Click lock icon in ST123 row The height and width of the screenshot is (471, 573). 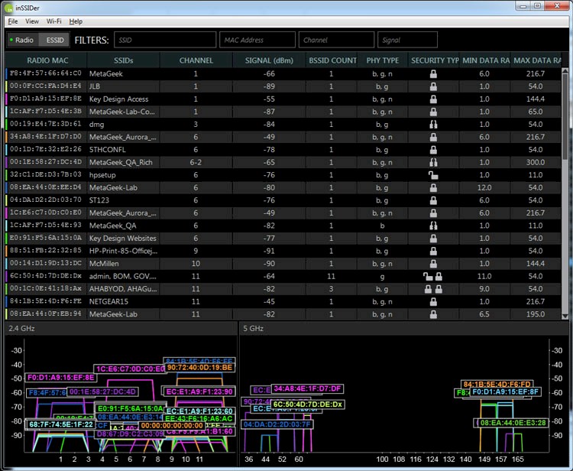coord(433,200)
